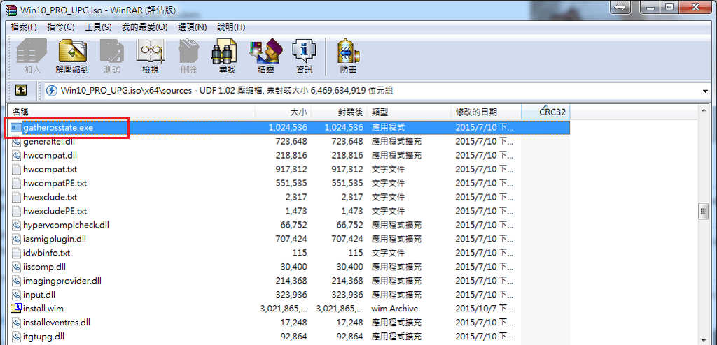
Task: Click the VirusScan (防毒) toolbar icon
Action: (349, 57)
